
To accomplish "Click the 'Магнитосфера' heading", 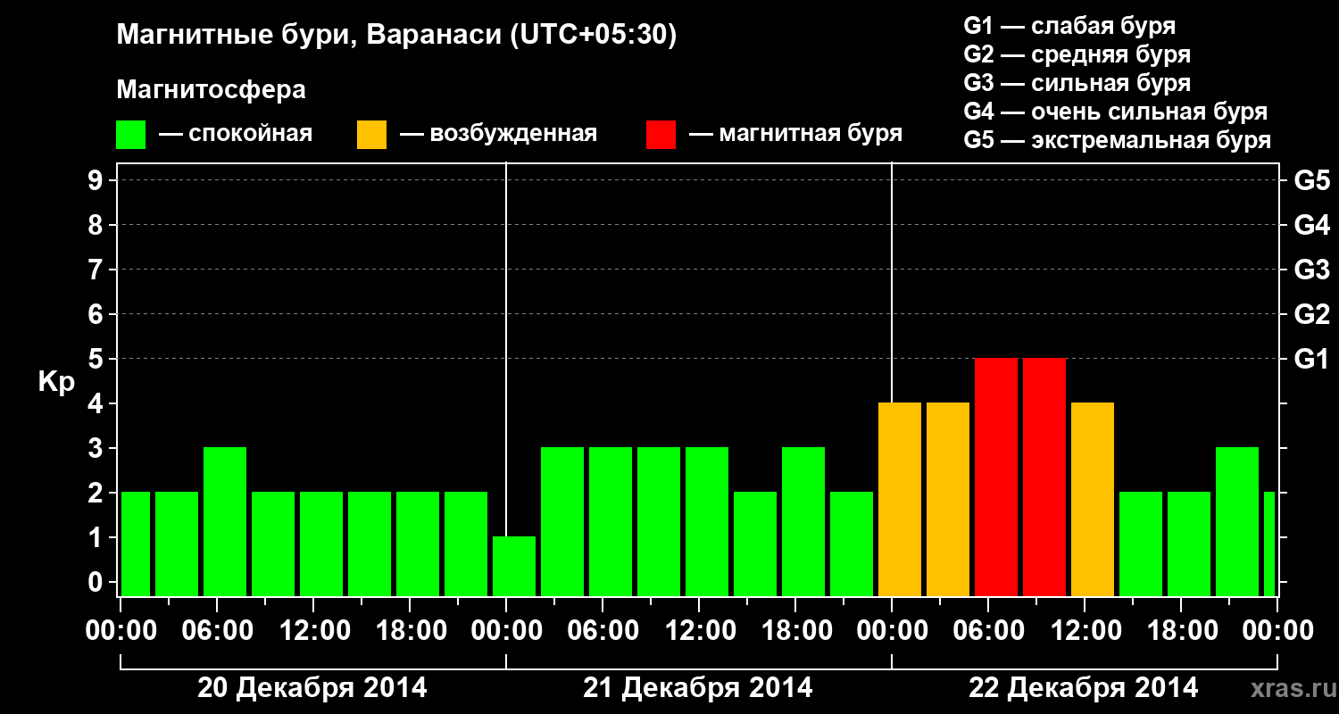I will (212, 90).
